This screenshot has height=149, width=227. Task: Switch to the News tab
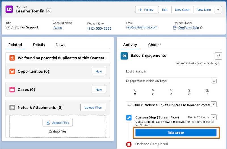[x=60, y=45]
